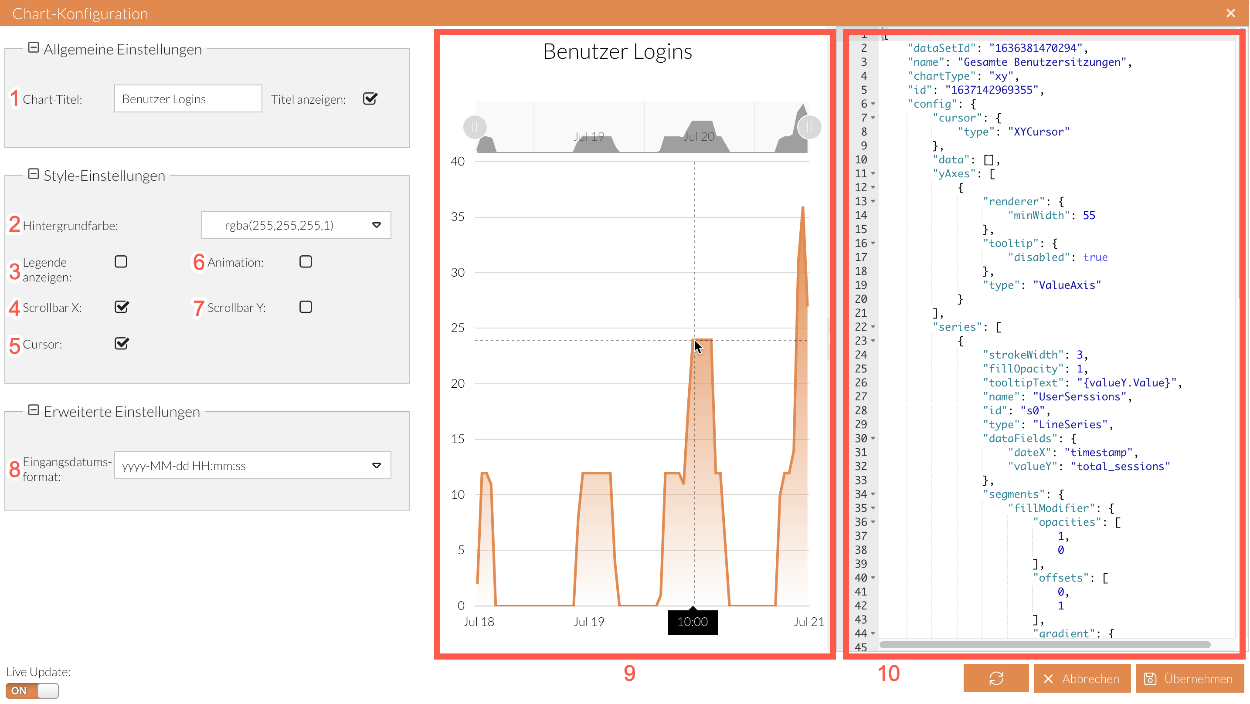Click the Abbrechen button
1250x704 pixels.
pyautogui.click(x=1082, y=678)
